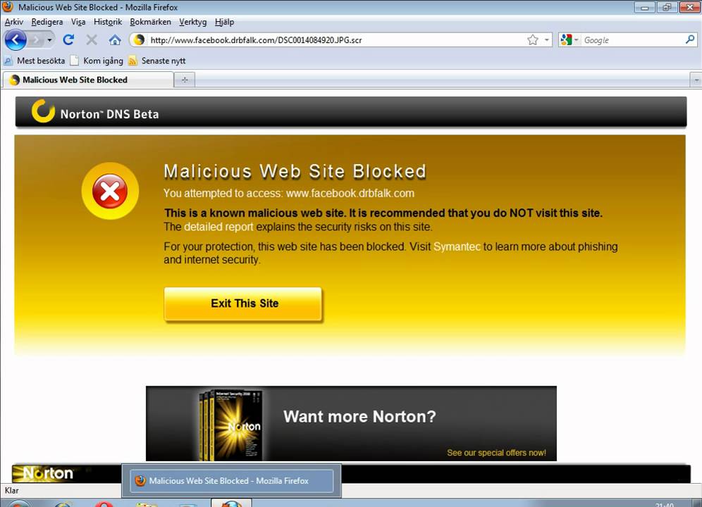Open the Visa menu
Image resolution: width=702 pixels, height=507 pixels.
tap(78, 22)
